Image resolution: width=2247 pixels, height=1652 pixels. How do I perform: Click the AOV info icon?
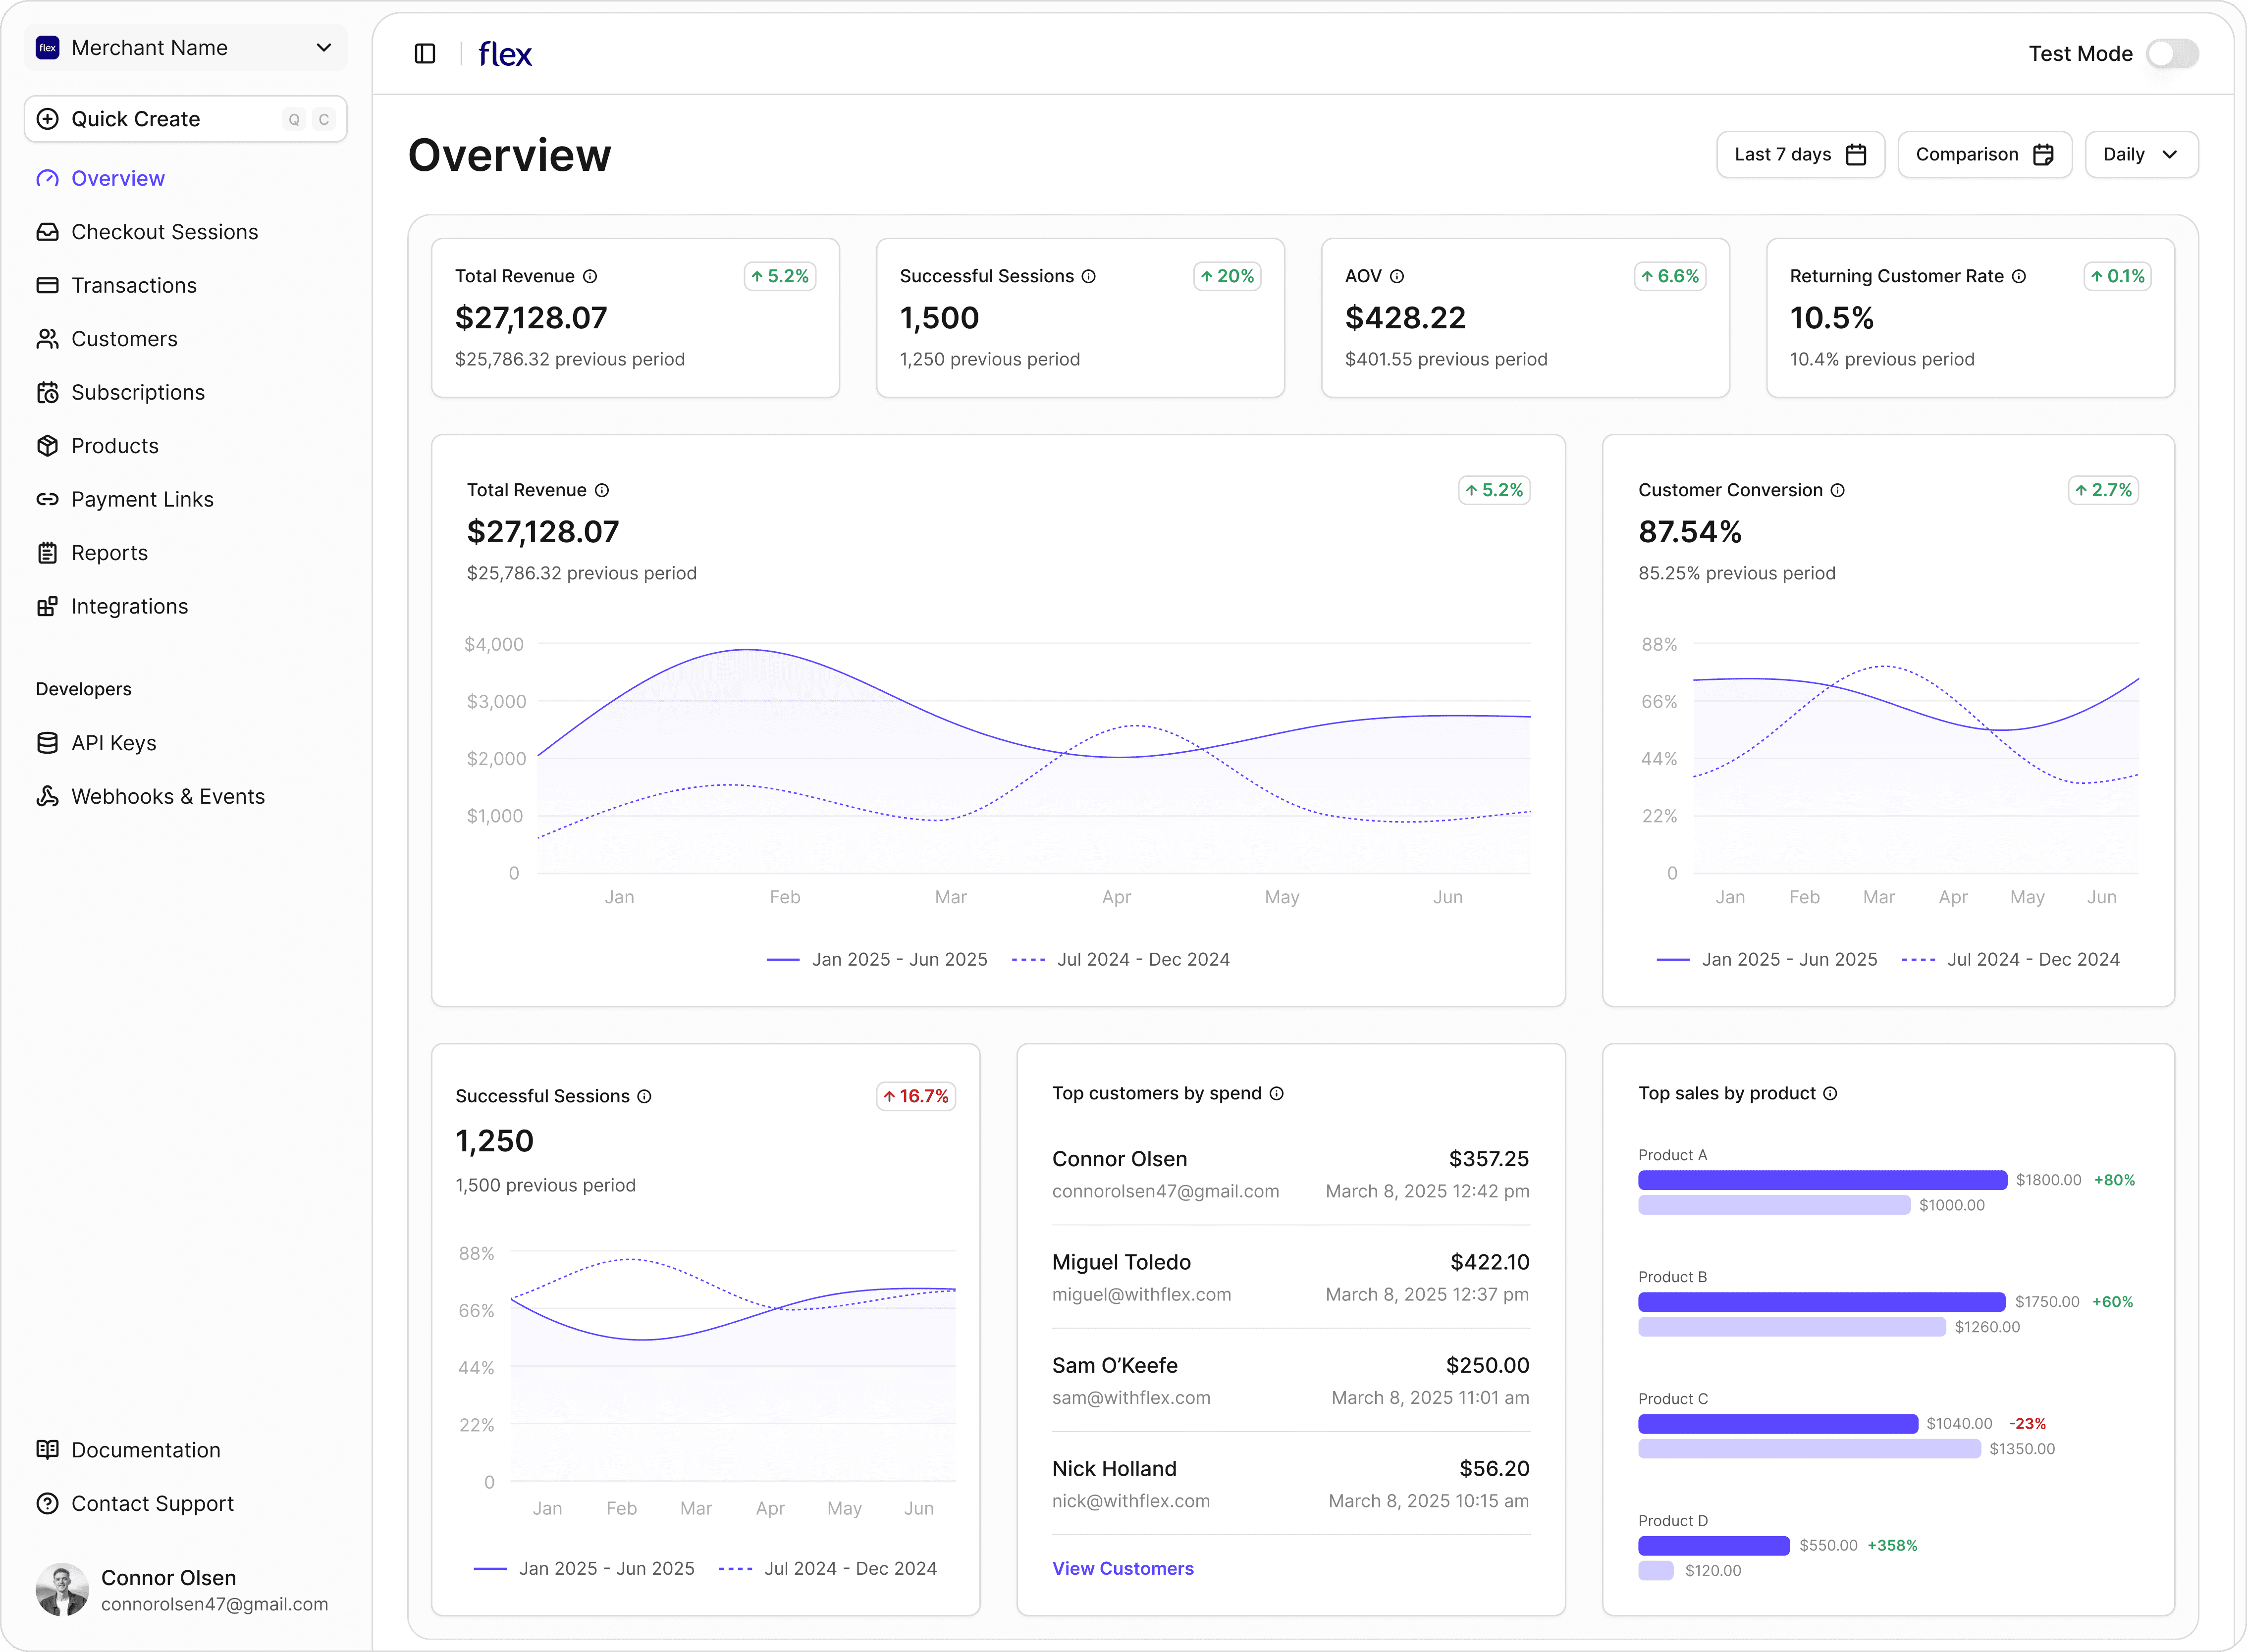click(x=1396, y=276)
